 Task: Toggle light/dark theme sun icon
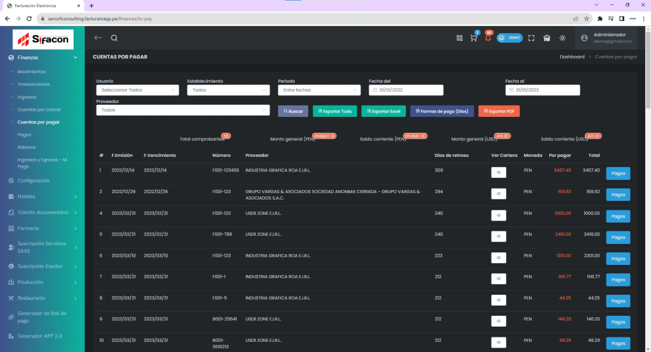[x=563, y=38]
